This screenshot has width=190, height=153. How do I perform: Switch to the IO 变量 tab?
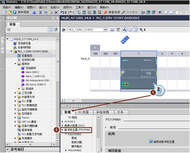84,112
